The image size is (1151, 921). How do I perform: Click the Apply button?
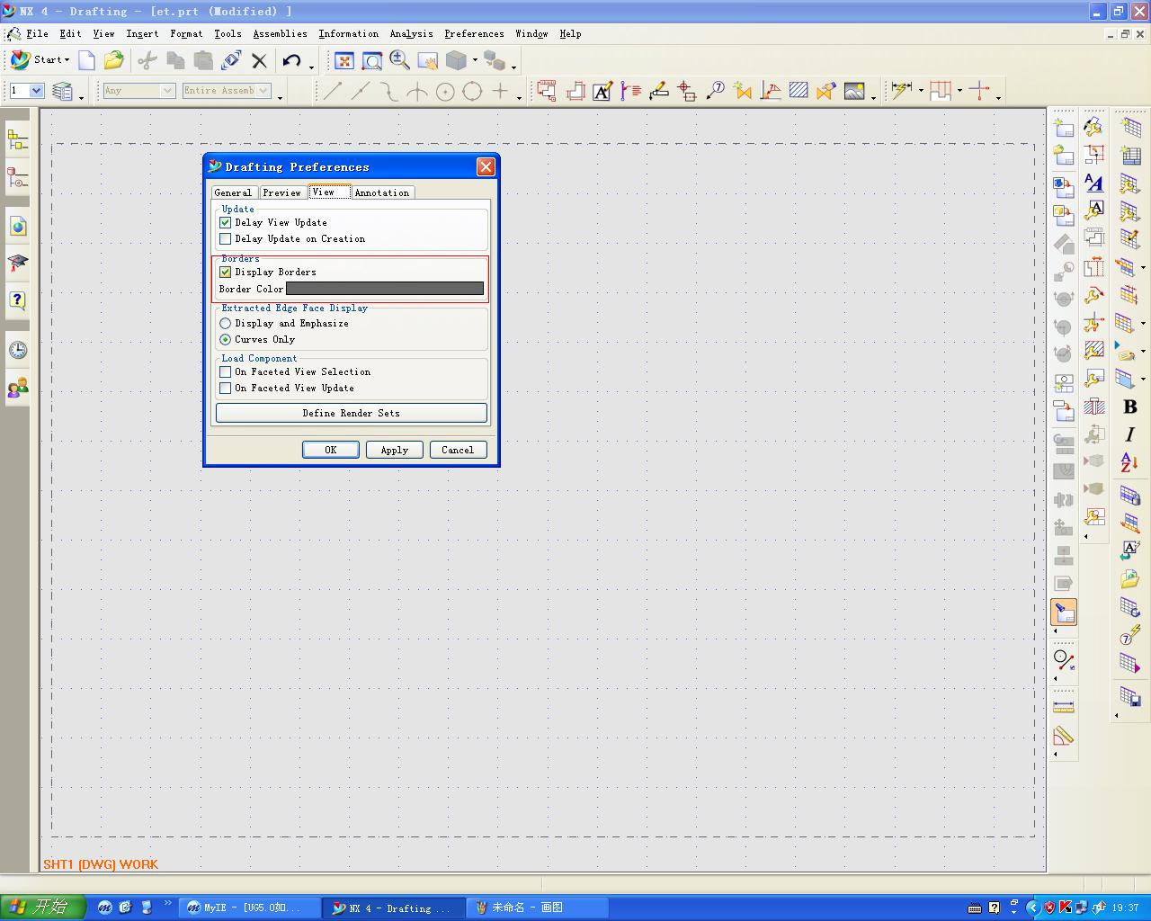coord(394,450)
